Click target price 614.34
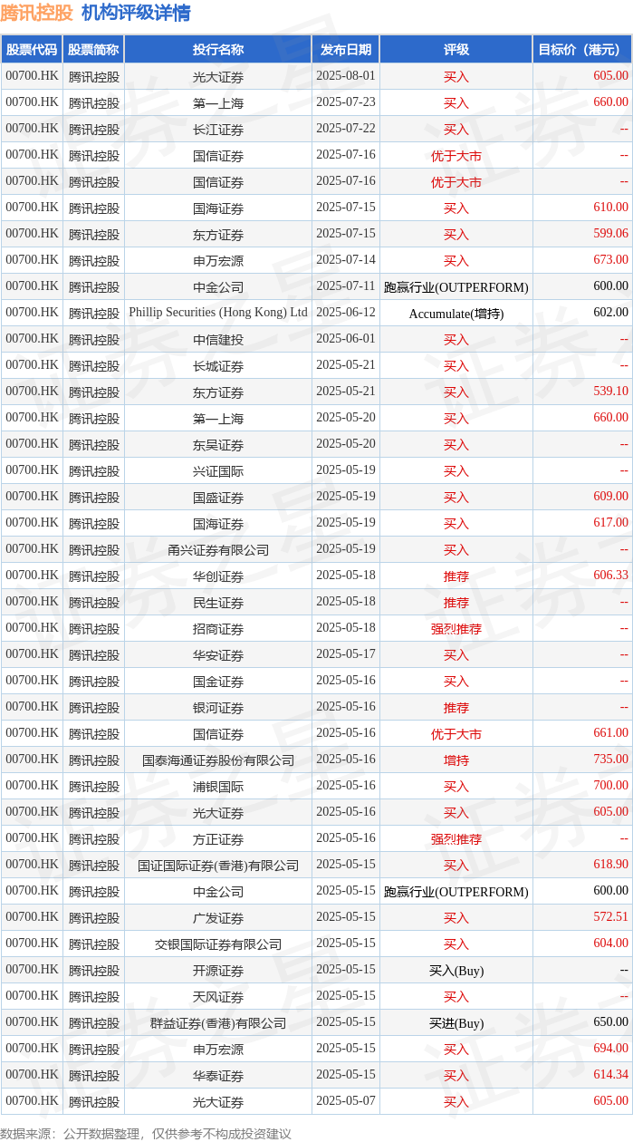The height and width of the screenshot is (1142, 633). click(x=610, y=1076)
